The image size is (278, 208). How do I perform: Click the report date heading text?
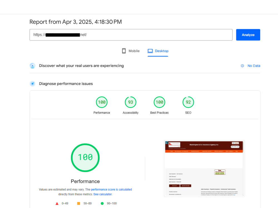76,22
